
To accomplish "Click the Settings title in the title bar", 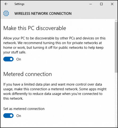I will [x=19, y=4].
